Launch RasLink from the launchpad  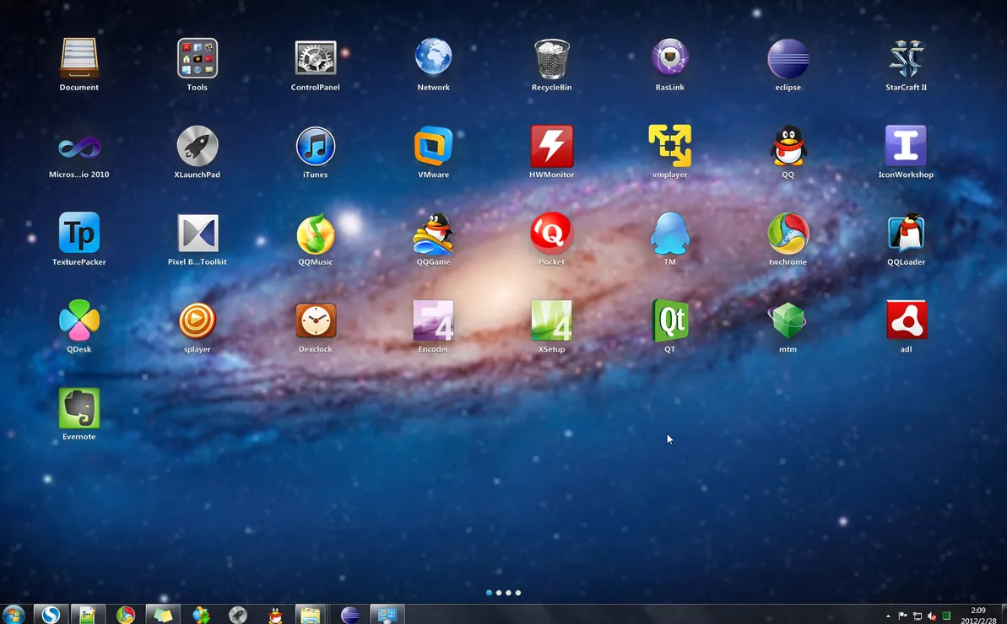(x=670, y=58)
